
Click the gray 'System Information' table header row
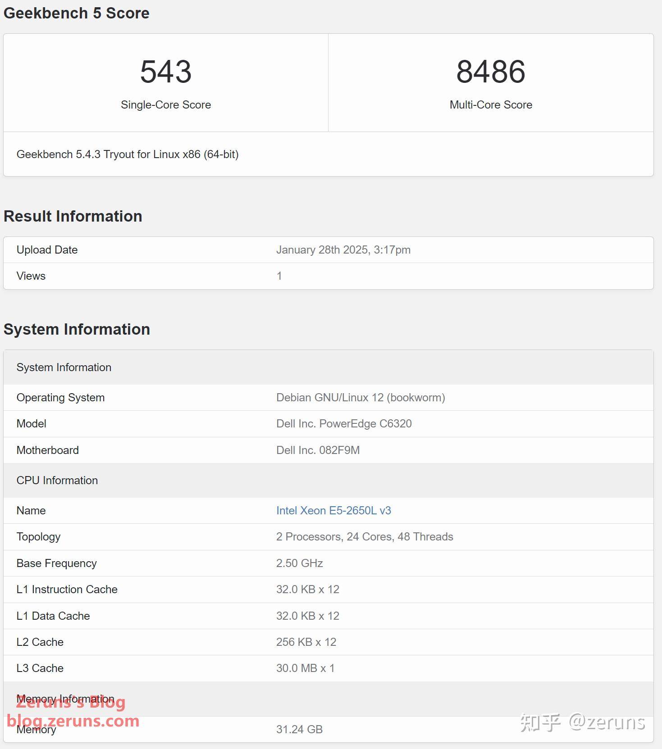[329, 368]
